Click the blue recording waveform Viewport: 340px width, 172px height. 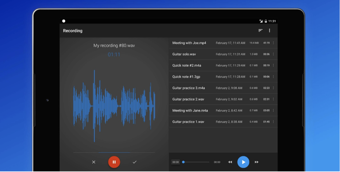[x=114, y=106]
